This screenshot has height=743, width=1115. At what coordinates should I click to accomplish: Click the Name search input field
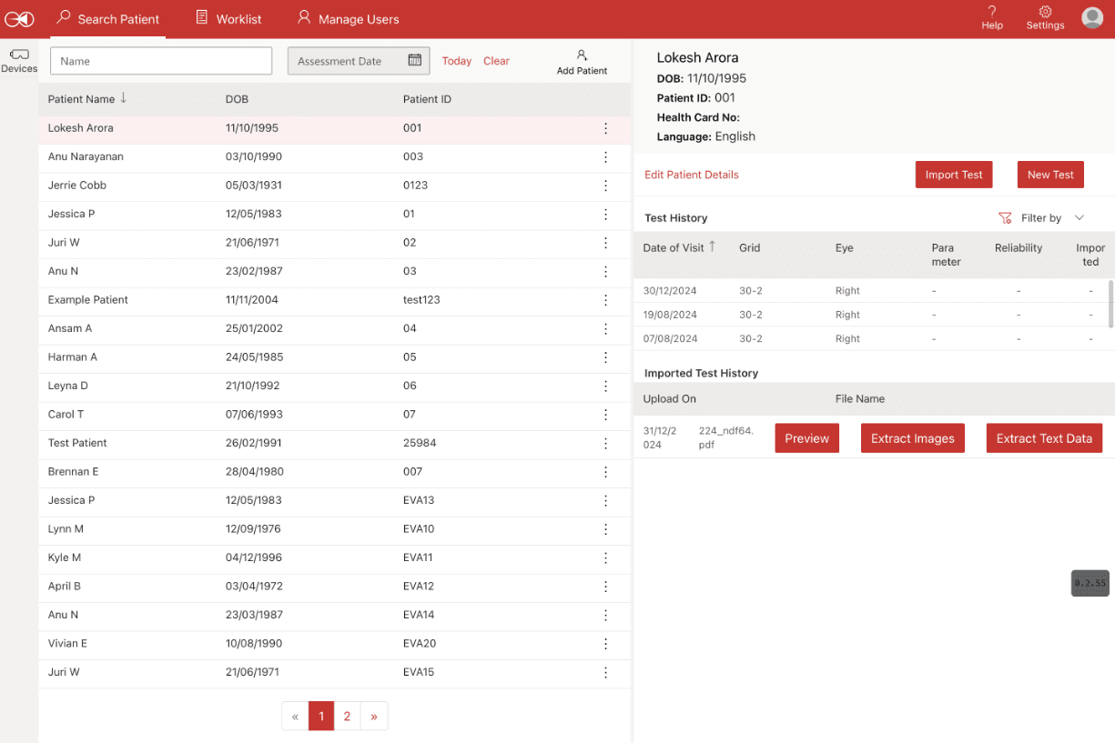(x=161, y=61)
